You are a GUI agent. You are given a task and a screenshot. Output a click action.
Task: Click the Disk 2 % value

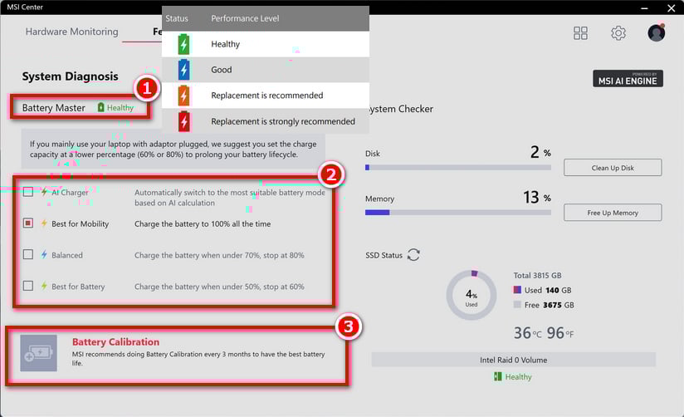(540, 152)
